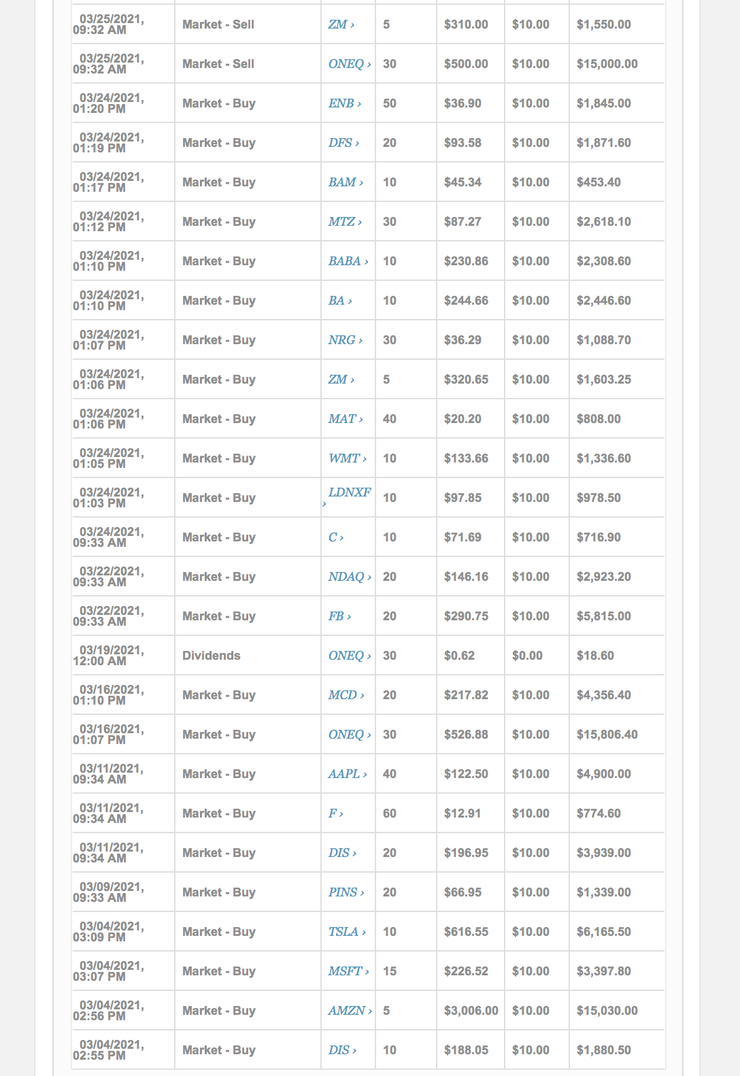Viewport: 740px width, 1076px height.
Task: Select the AAPL symbol link
Action: 344,774
